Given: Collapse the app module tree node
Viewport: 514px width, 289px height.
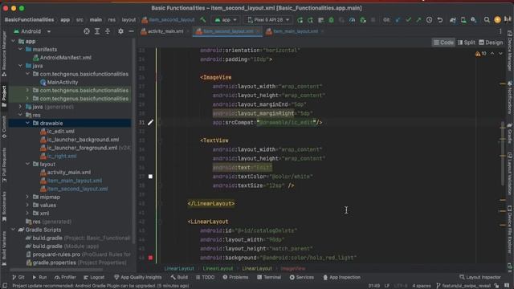Looking at the screenshot, I should (14, 41).
